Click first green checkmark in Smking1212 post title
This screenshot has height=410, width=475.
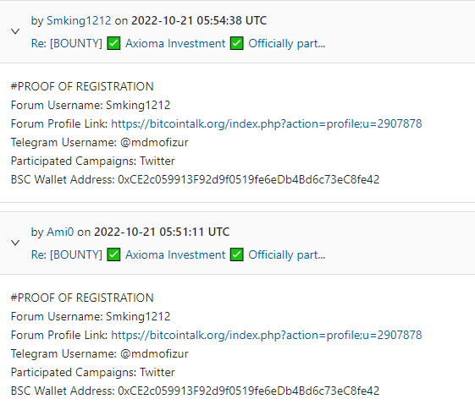(x=113, y=43)
